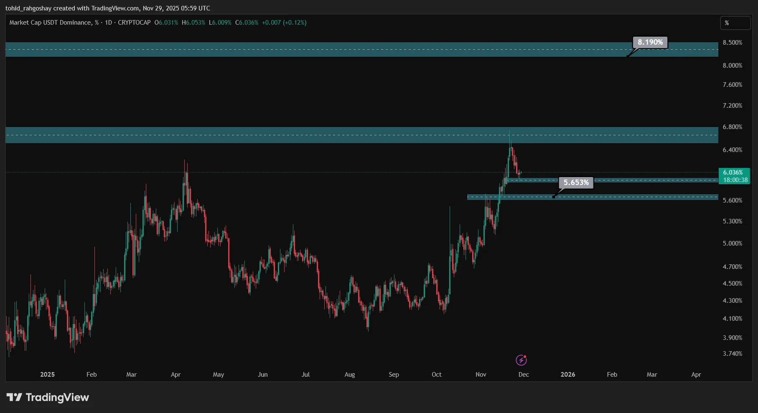Open the TradingView logo in the bottom corner
Image resolution: width=758 pixels, height=413 pixels.
click(x=48, y=397)
